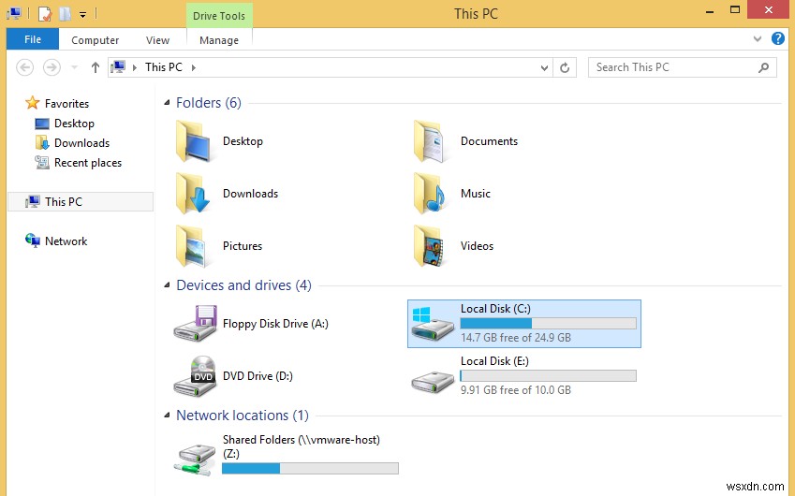Image resolution: width=795 pixels, height=496 pixels.
Task: Click the New folder quick access icon
Action: 65,14
